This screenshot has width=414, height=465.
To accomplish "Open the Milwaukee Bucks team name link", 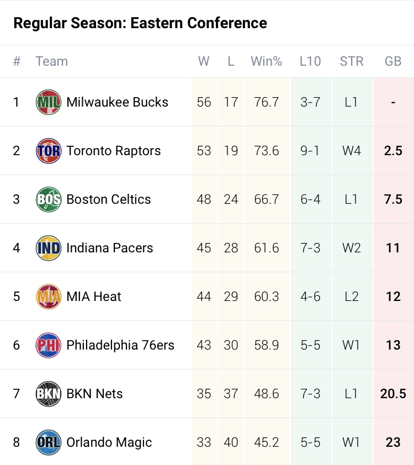I will tap(117, 102).
